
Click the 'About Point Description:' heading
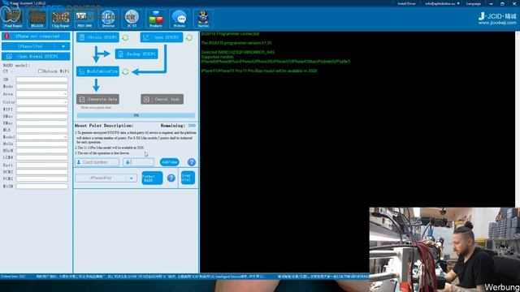[104, 126]
